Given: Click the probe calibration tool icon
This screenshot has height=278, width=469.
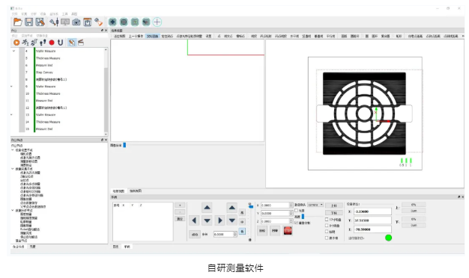Looking at the screenshot, I should [54, 22].
